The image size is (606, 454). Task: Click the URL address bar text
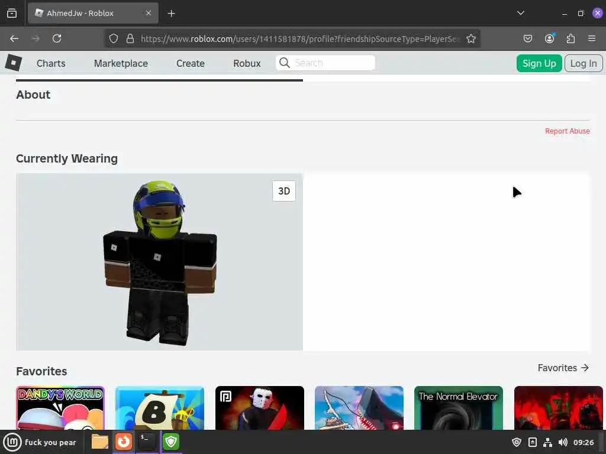pyautogui.click(x=300, y=38)
